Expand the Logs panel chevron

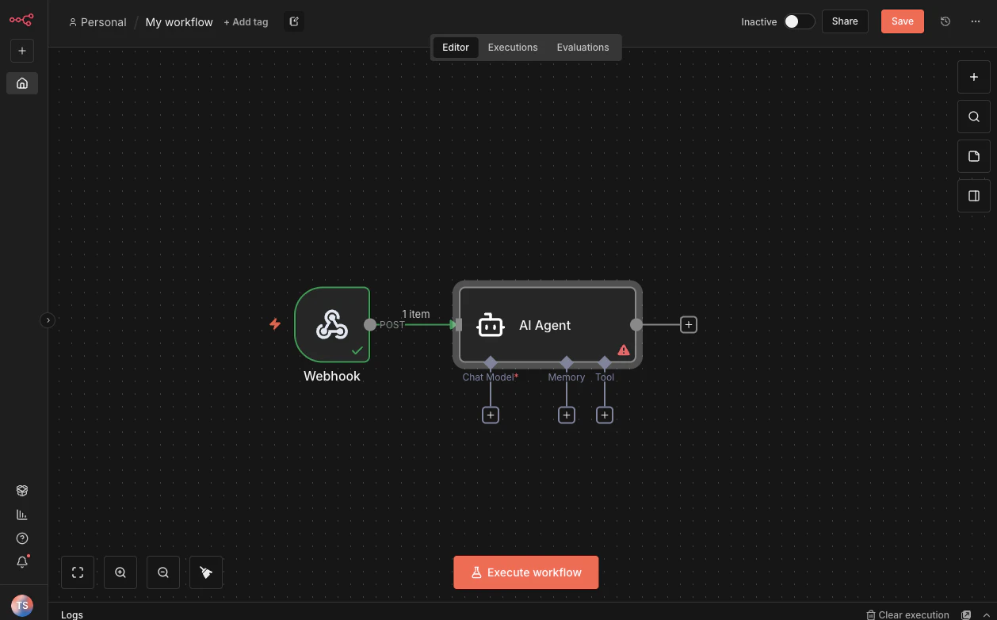[987, 614]
